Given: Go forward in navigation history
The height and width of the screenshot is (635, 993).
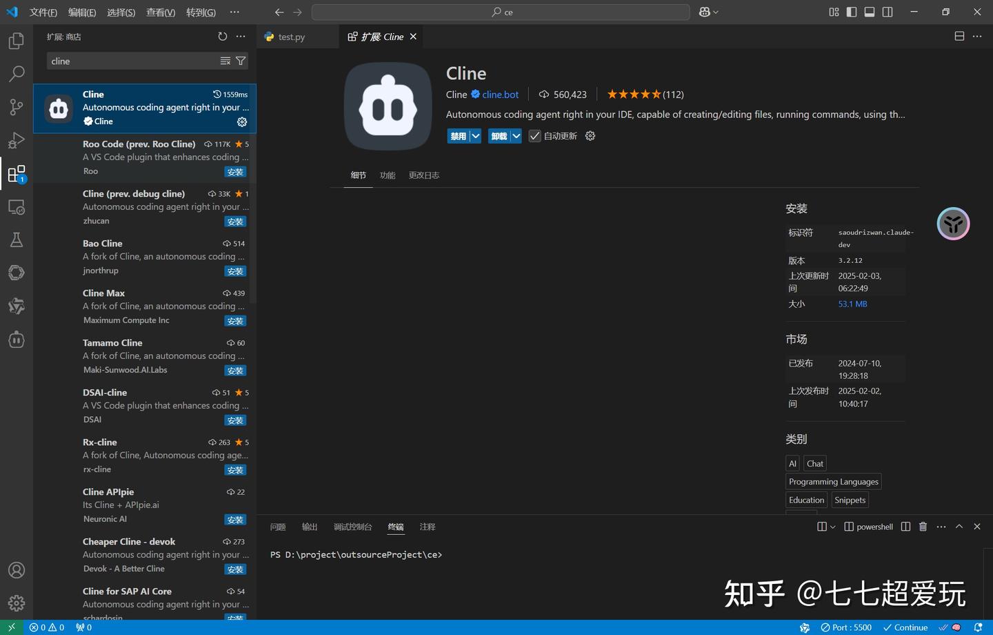Looking at the screenshot, I should (x=297, y=12).
